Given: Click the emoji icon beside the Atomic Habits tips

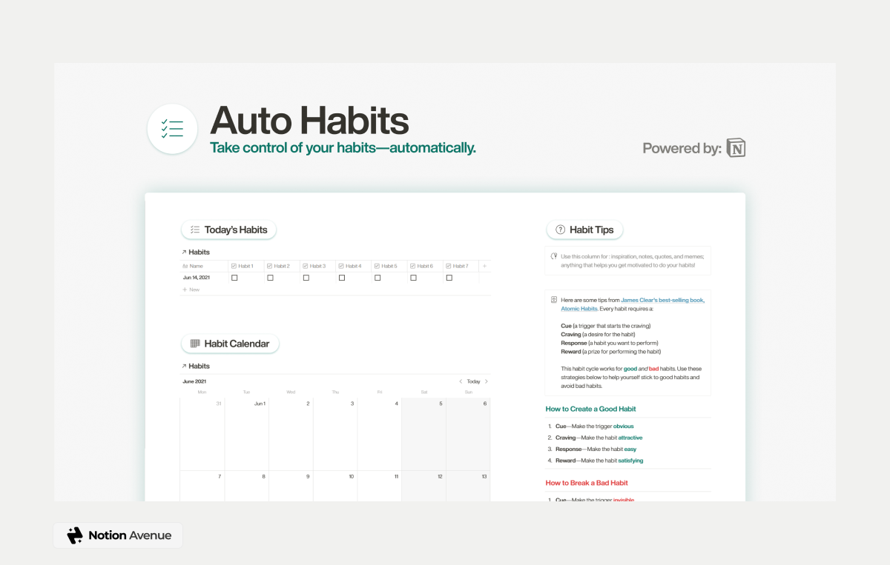Looking at the screenshot, I should (x=553, y=299).
